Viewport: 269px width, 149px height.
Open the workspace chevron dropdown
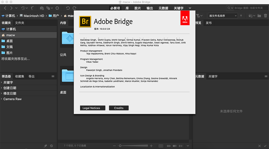[190, 8]
